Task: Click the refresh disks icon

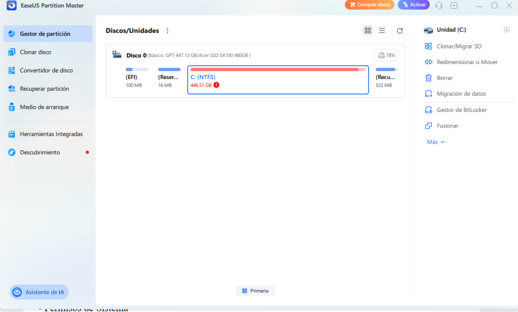Action: pos(400,30)
